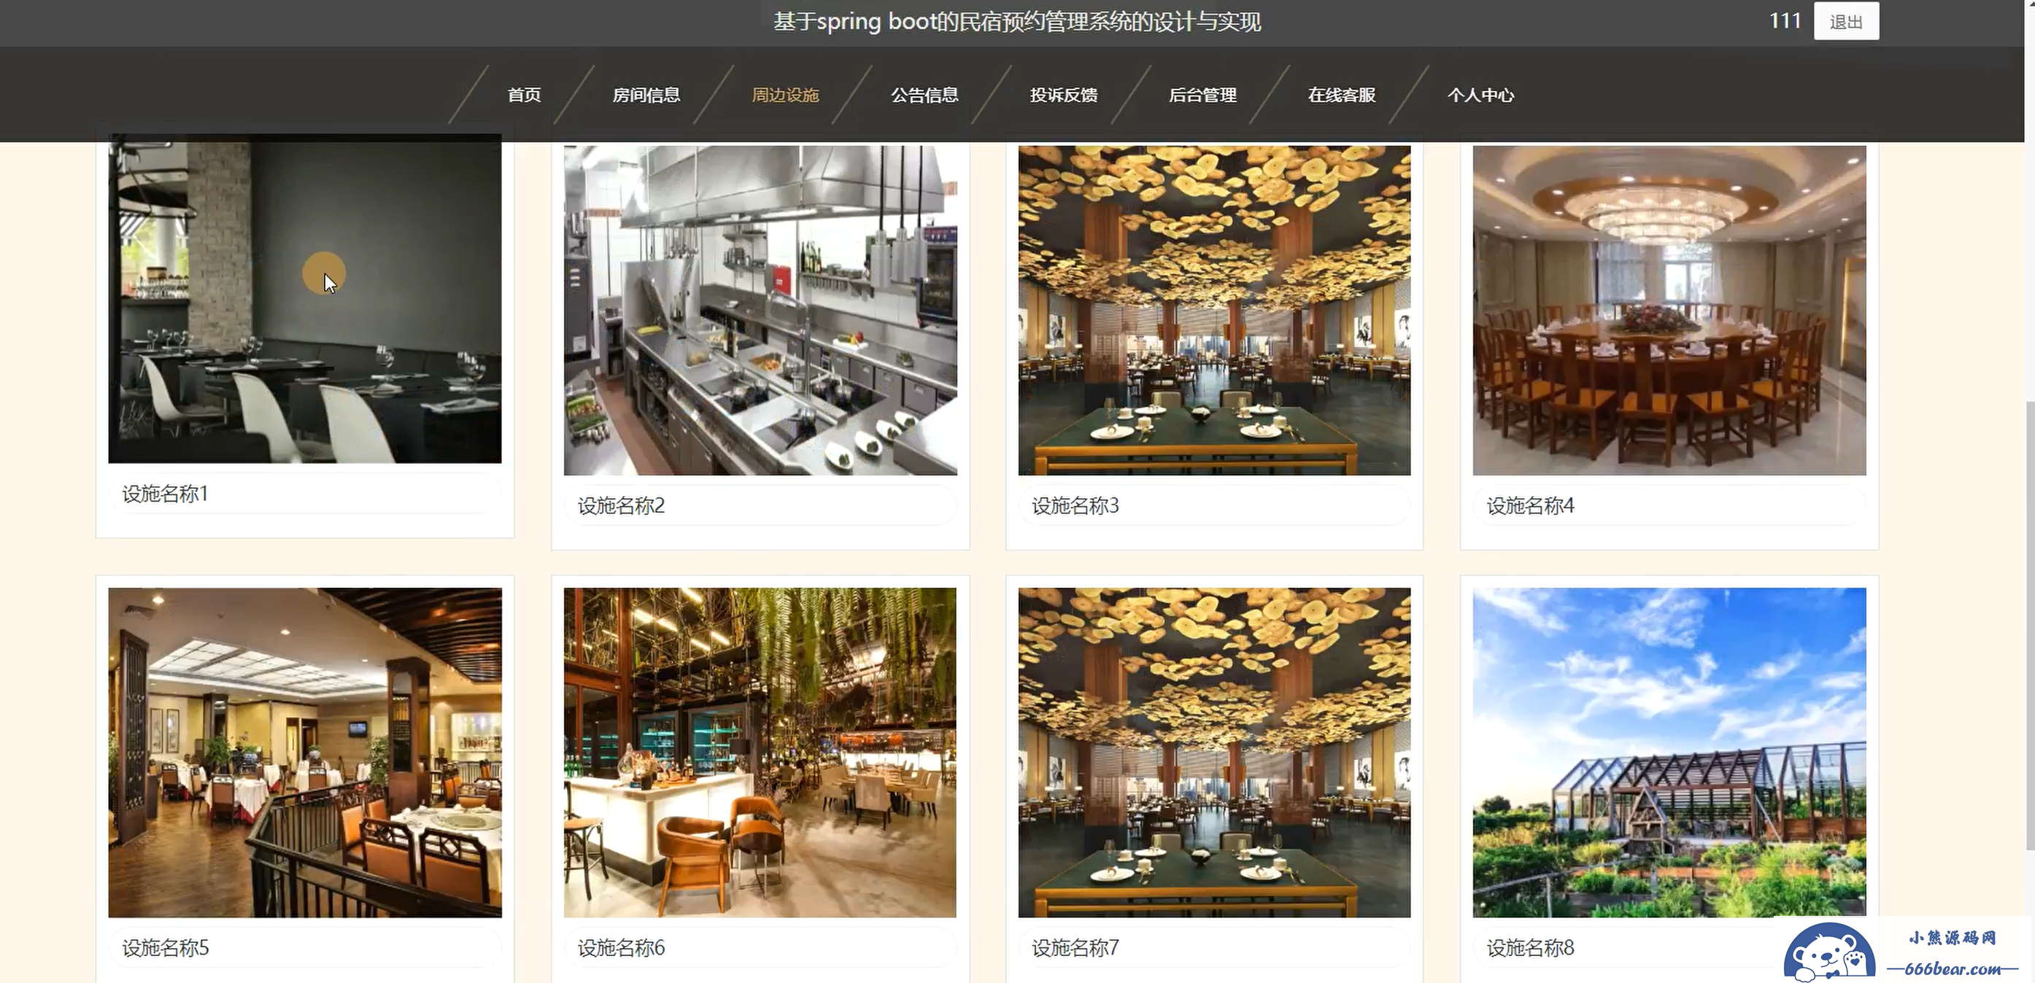The height and width of the screenshot is (983, 2035).
Task: Open the 首页 nav item
Action: pos(524,96)
